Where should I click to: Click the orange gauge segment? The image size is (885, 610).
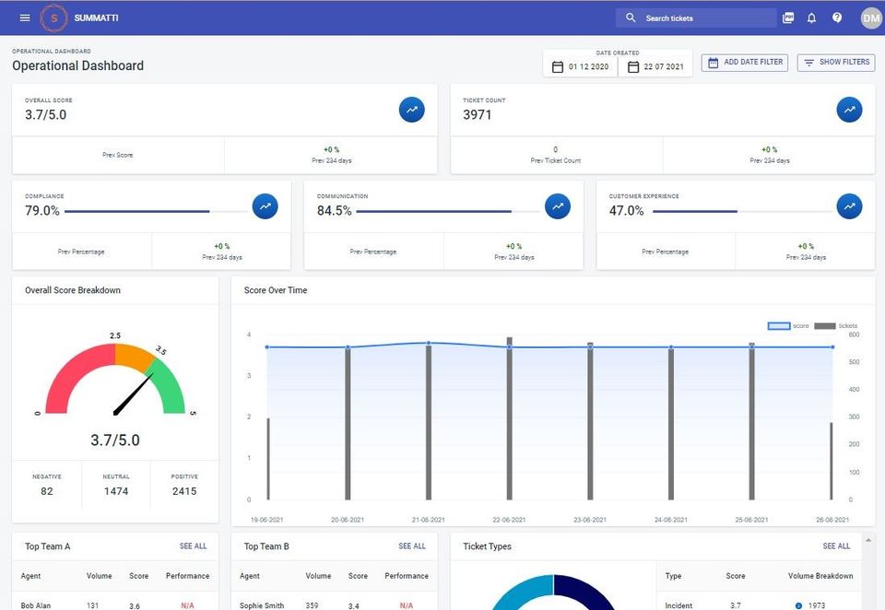click(x=133, y=357)
